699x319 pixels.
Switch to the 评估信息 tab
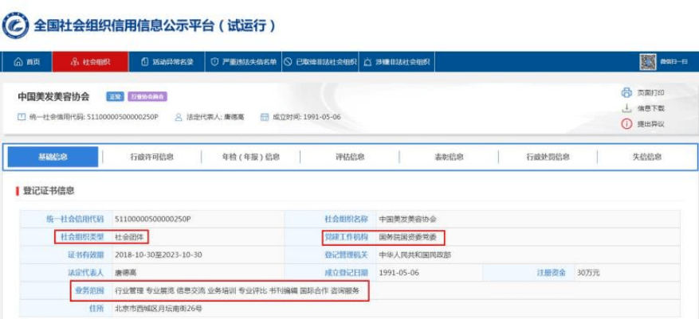click(350, 157)
